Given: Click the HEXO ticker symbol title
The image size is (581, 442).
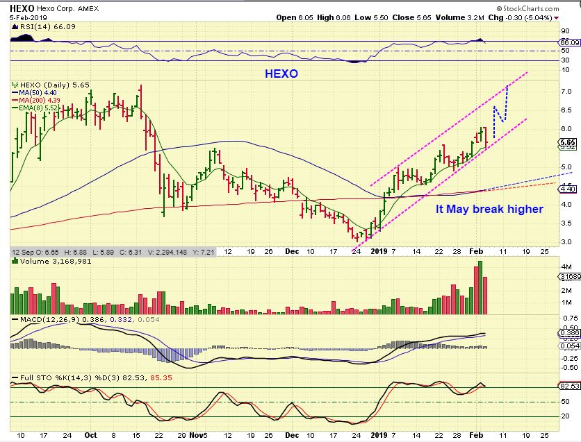Looking at the screenshot, I should click(x=22, y=8).
